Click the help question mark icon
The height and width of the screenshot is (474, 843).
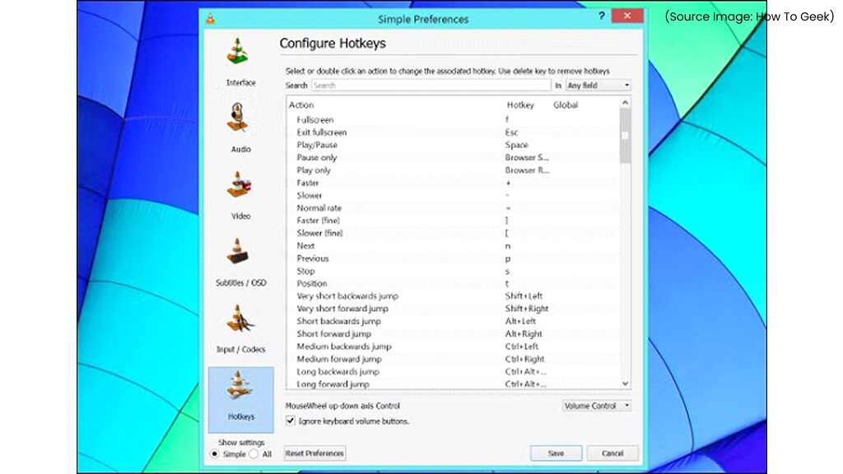click(601, 16)
